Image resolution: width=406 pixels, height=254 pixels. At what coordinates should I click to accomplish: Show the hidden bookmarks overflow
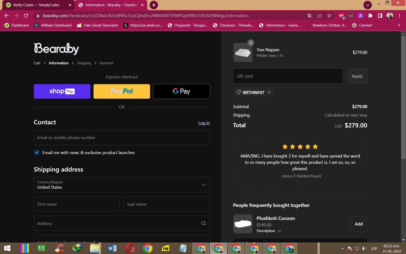(x=399, y=25)
